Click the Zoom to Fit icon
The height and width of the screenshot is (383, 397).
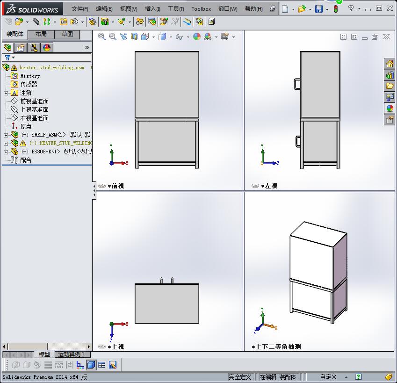[x=102, y=36]
